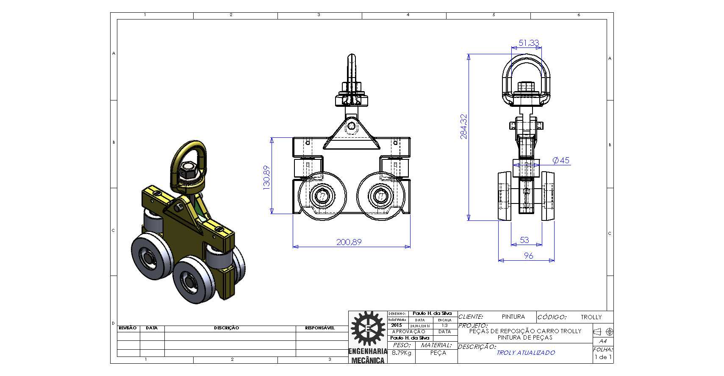Select the 130,89 height dimension
Viewport: 724px width, 376px height.
pyautogui.click(x=267, y=178)
